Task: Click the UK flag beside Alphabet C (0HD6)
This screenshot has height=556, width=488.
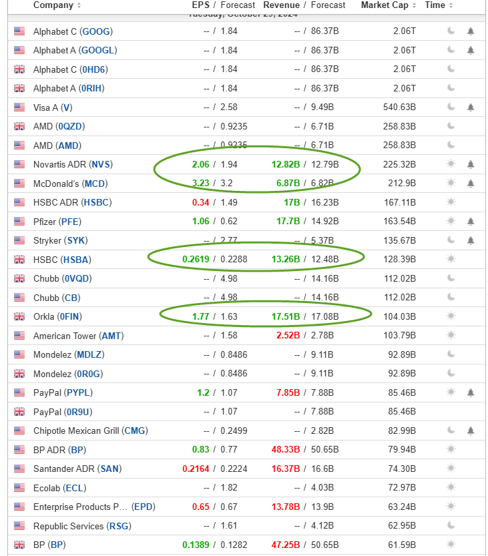Action: (19, 69)
